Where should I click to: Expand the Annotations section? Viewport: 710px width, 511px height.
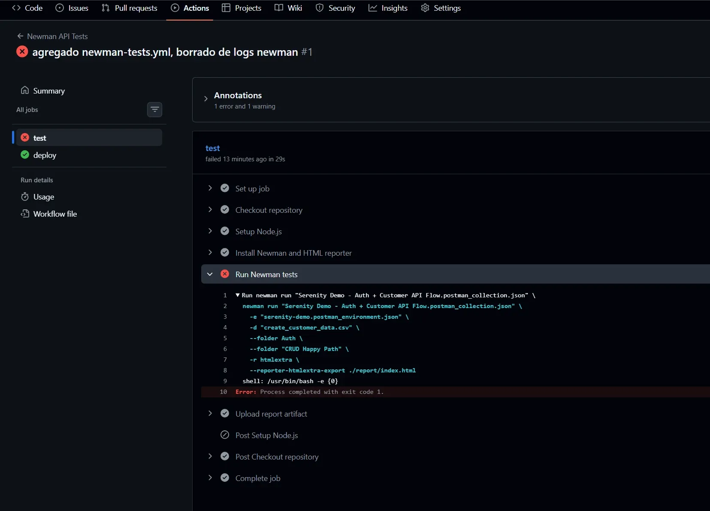(x=206, y=99)
